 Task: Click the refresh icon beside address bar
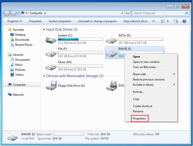(x=127, y=13)
